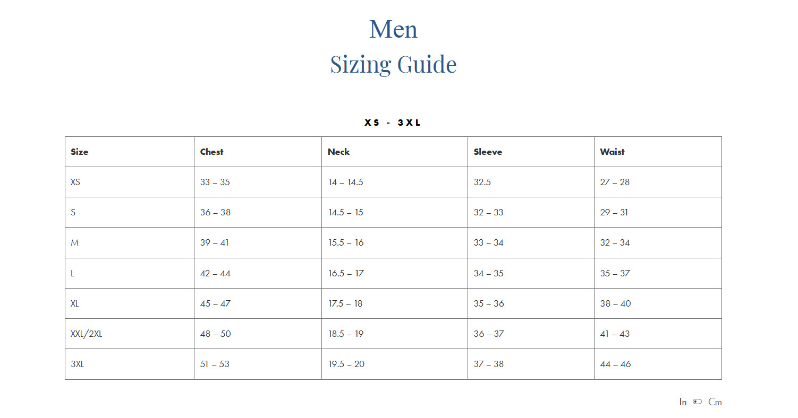Screen dimensions: 798x418
Task: Click the waist value "44 – 46"
Action: 615,364
